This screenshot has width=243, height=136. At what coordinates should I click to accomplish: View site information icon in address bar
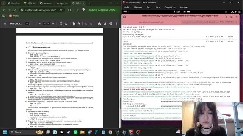click(x=22, y=10)
